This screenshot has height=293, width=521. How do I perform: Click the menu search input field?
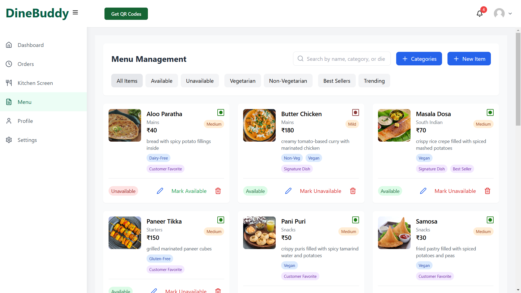coord(342,59)
